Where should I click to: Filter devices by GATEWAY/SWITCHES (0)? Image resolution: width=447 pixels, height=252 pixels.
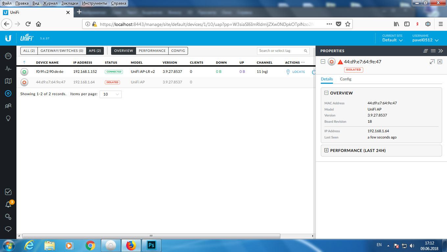[x=62, y=51]
